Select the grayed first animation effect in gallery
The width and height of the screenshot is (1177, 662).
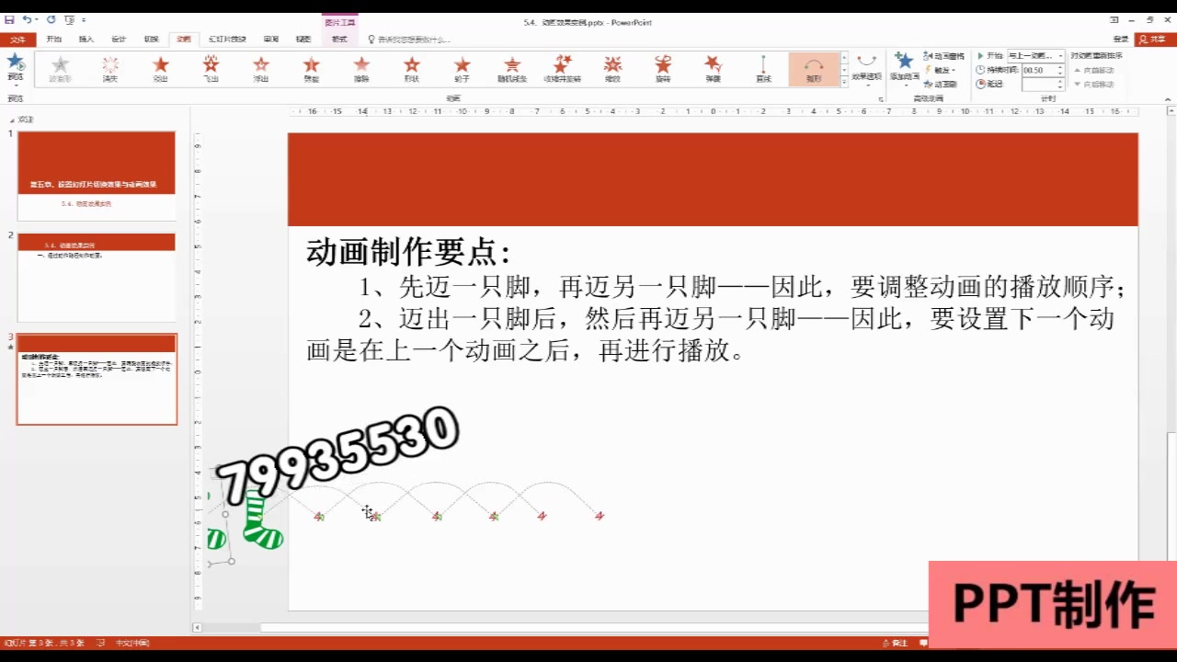click(x=61, y=69)
